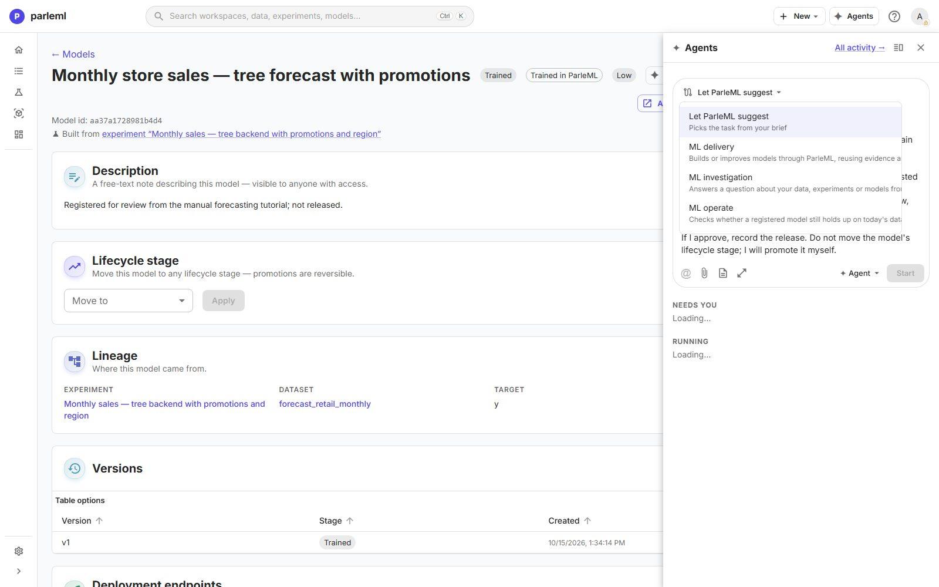This screenshot has height=587, width=939.
Task: Sort by the Stage column header
Action: [x=336, y=521]
